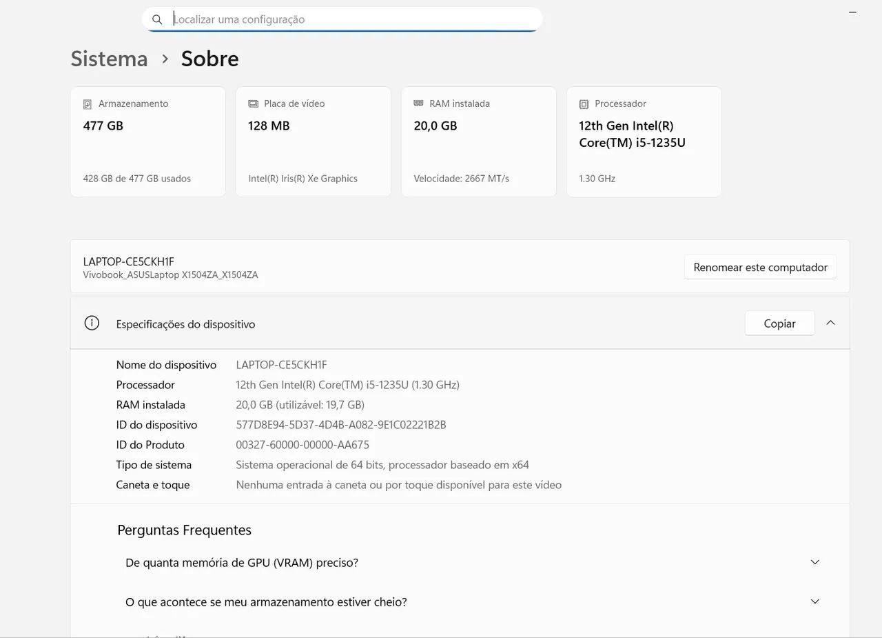The height and width of the screenshot is (638, 882).
Task: Click the Velocidade: 2667 MT/s RAM text
Action: tap(461, 179)
